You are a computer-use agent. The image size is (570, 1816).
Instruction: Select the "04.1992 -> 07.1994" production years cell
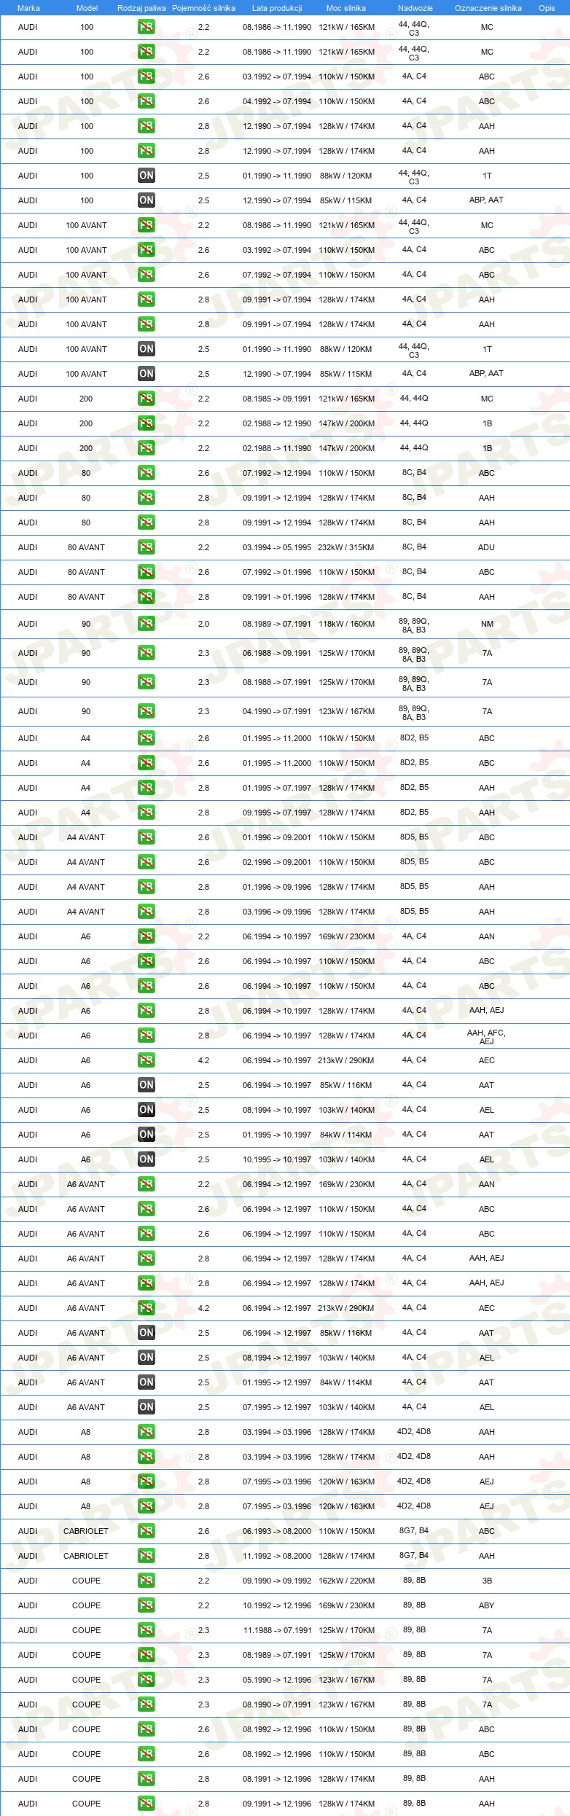coord(277,101)
